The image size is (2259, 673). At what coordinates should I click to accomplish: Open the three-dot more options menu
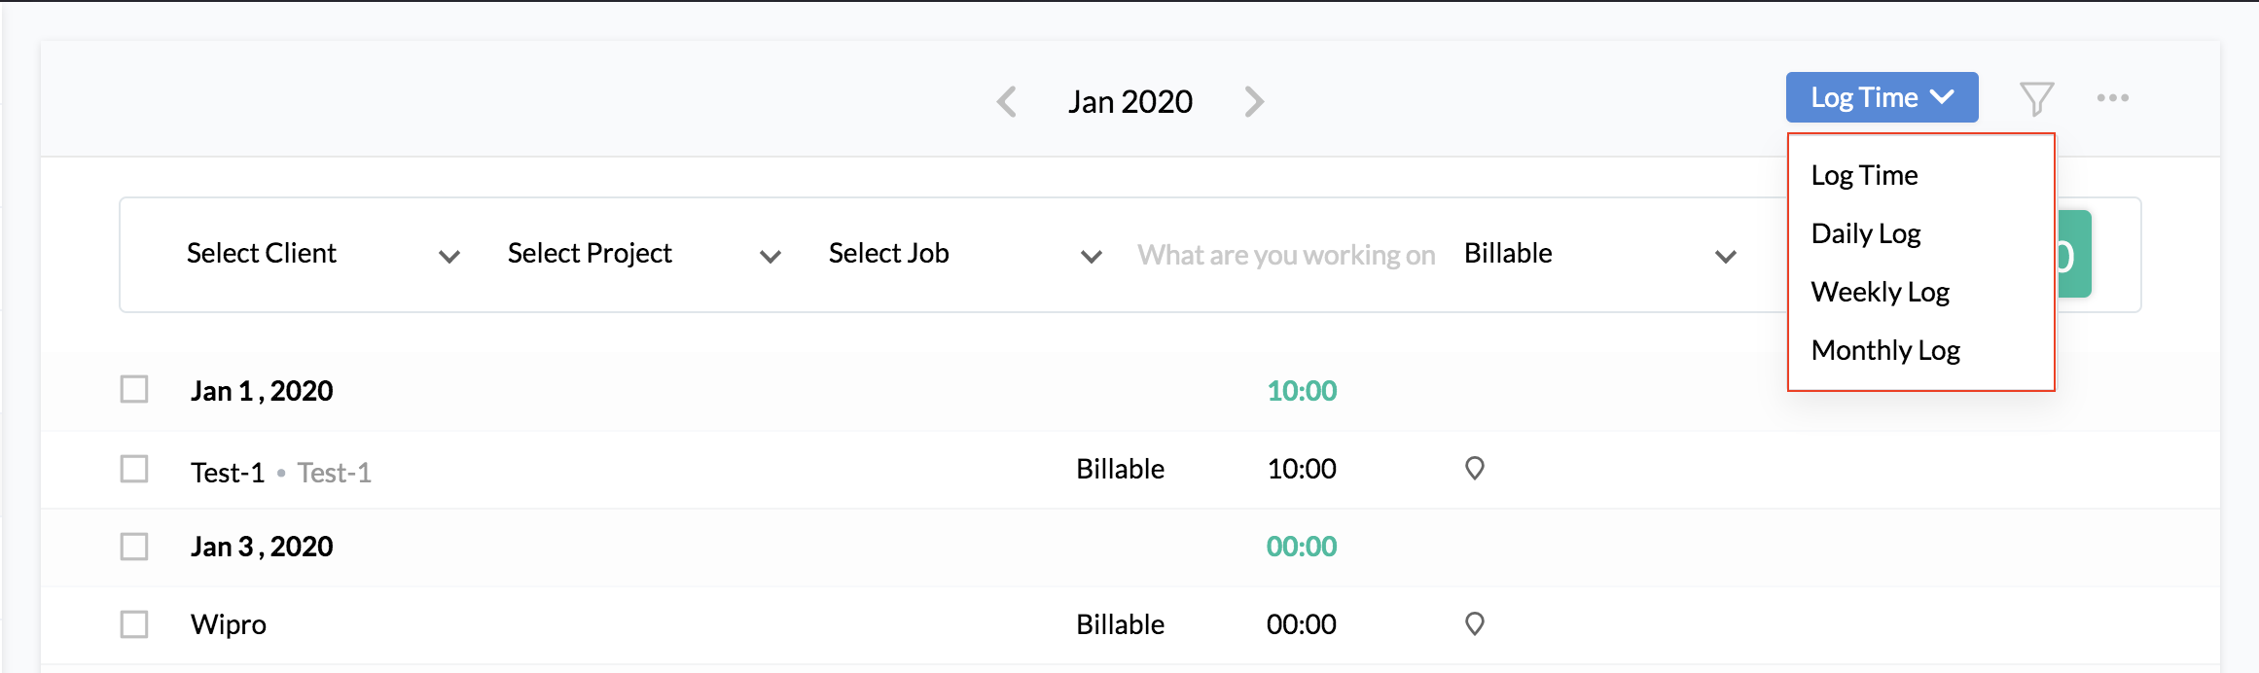[x=2112, y=98]
